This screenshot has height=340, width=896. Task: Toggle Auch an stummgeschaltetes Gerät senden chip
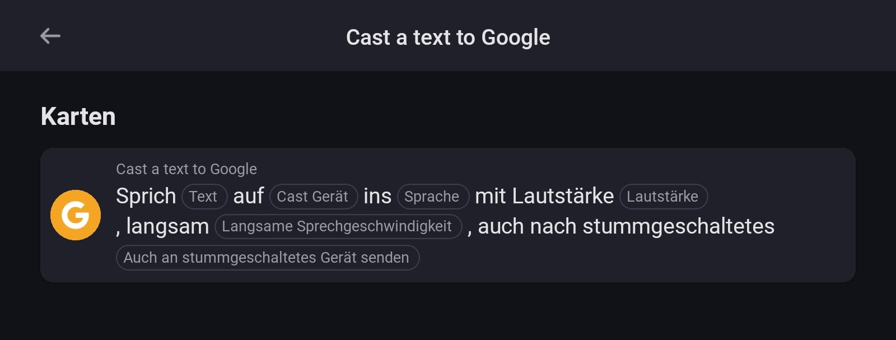pyautogui.click(x=267, y=258)
